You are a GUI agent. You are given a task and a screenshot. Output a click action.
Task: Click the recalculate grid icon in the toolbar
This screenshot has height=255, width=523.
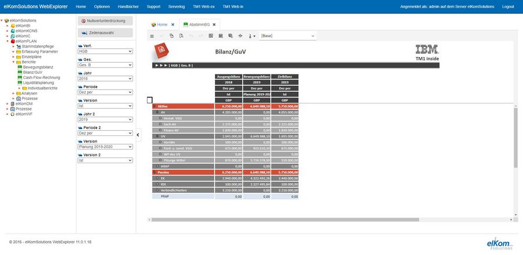tap(211, 36)
